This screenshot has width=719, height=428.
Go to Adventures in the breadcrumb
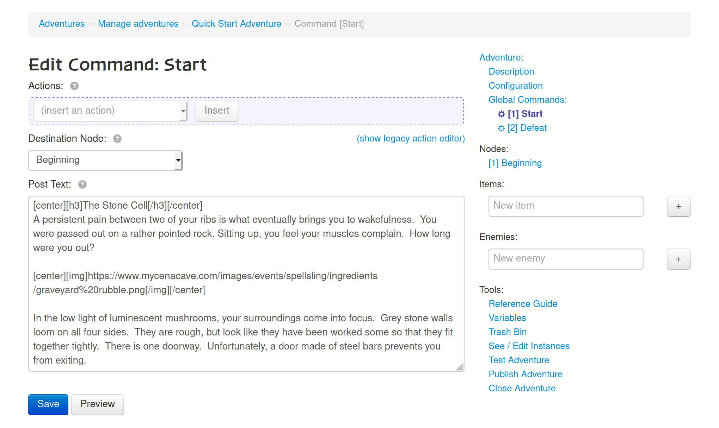[62, 24]
